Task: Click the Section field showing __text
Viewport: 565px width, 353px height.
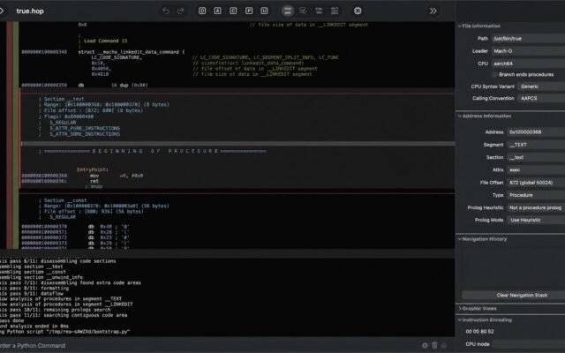Action: 536,157
